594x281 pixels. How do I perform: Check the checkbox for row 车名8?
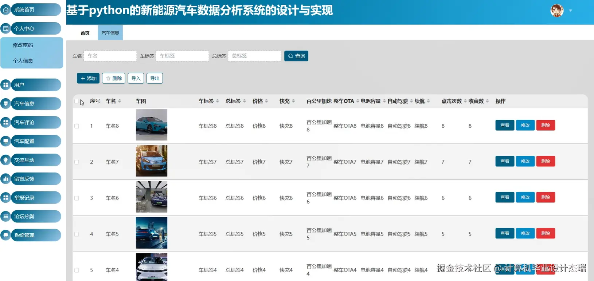pos(77,126)
